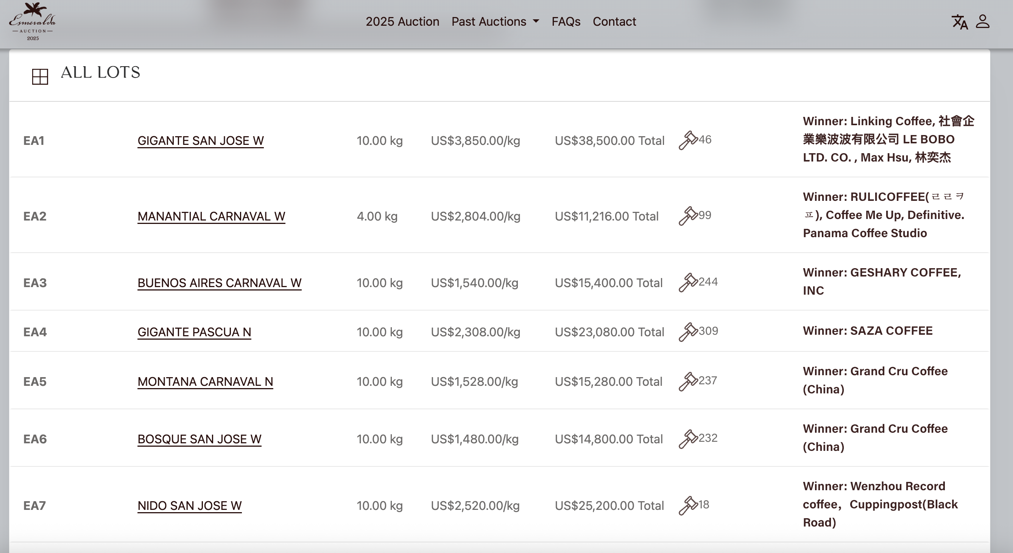
Task: Click the gavel bid icon for EA7
Action: 688,505
